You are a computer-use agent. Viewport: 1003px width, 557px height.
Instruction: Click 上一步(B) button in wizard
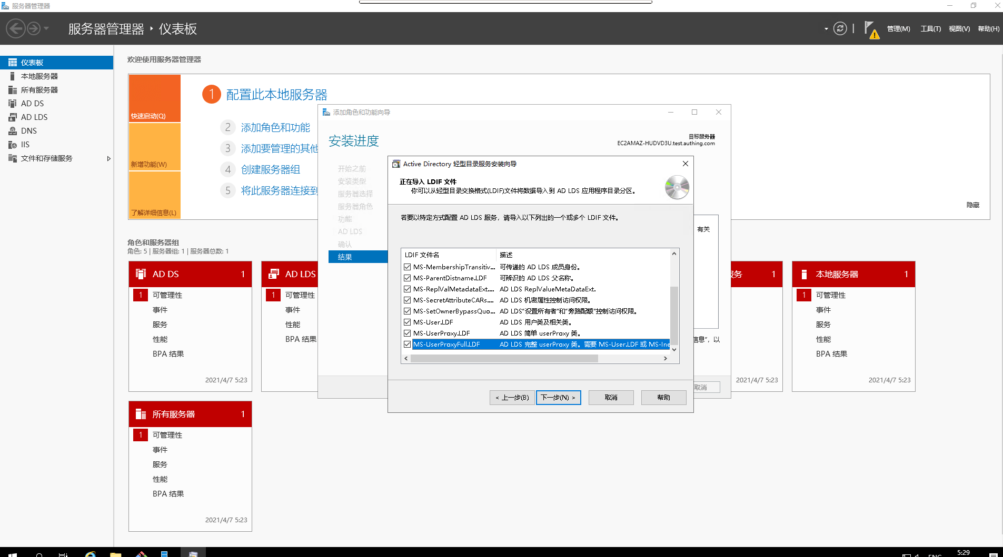click(512, 398)
